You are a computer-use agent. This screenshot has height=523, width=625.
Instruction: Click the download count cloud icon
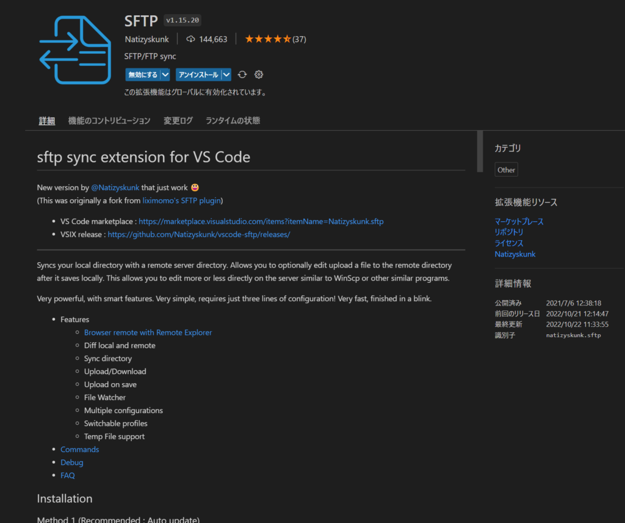(x=190, y=39)
